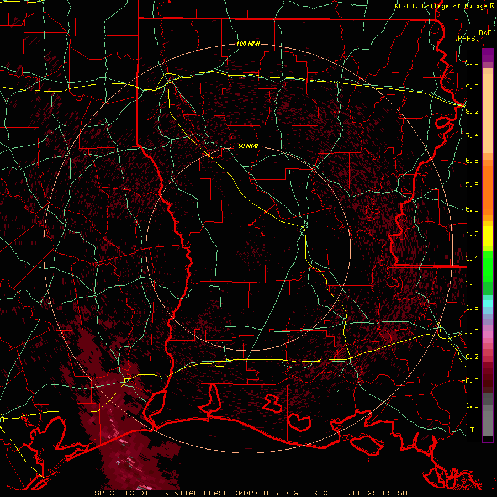
Task: Click the 3.4 scale value
Action: tap(472, 258)
